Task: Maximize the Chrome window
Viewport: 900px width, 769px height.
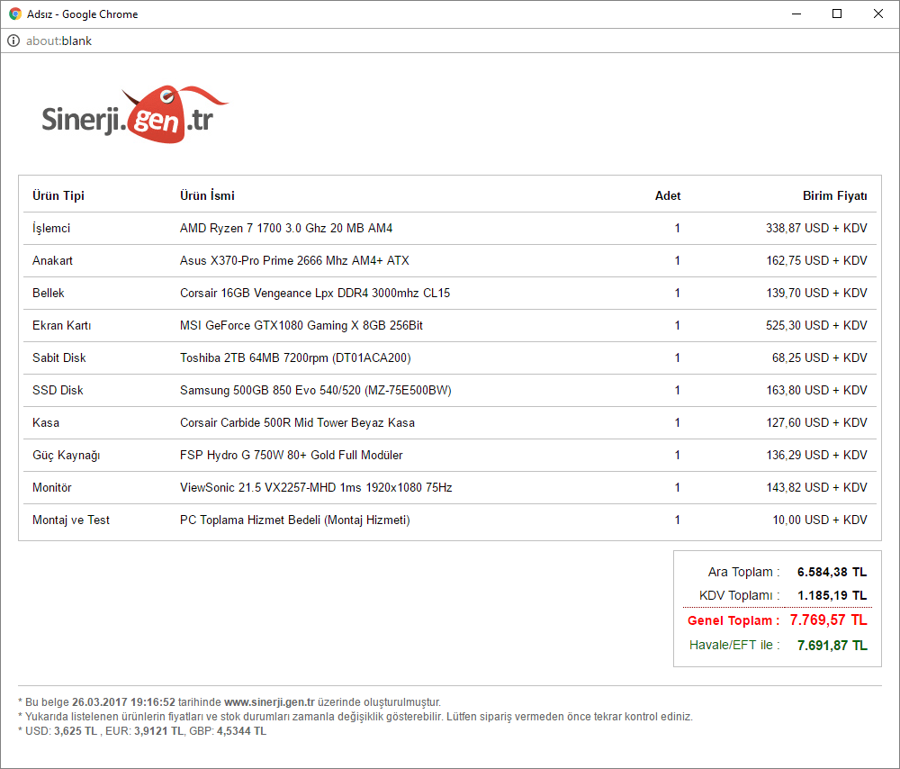Action: [837, 14]
